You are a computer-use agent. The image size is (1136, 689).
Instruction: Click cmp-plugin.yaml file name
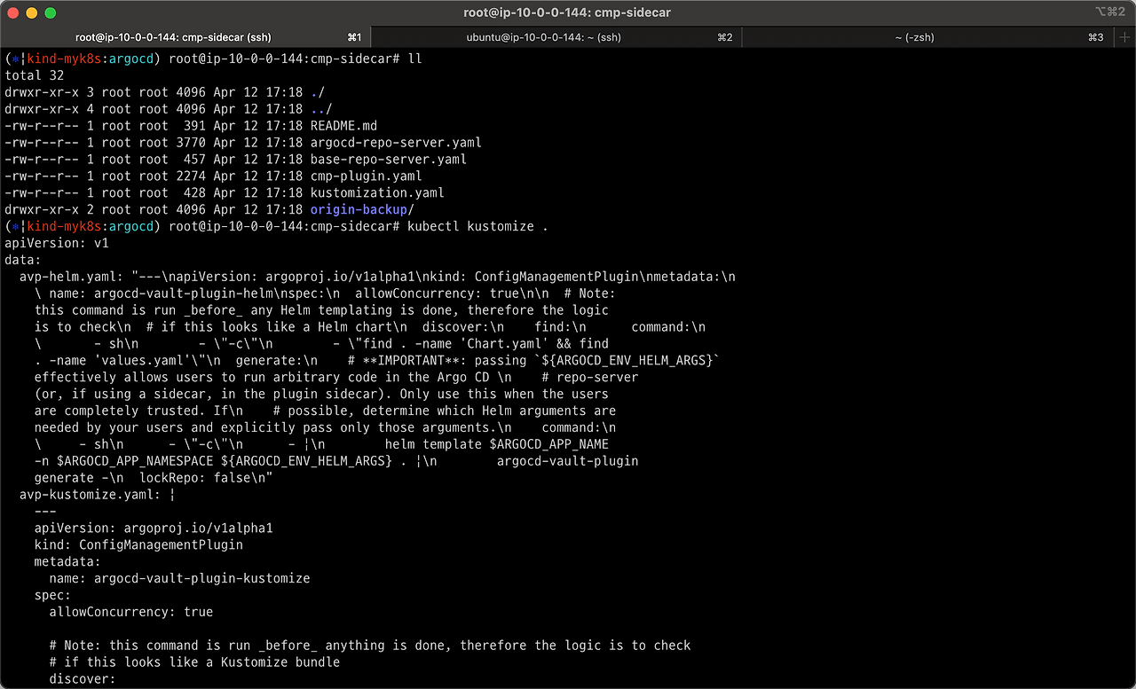tap(366, 176)
